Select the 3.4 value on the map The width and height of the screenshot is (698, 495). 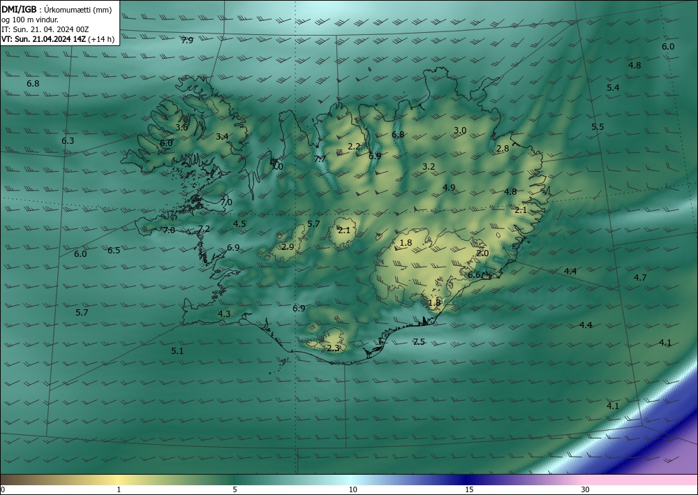[x=222, y=136]
